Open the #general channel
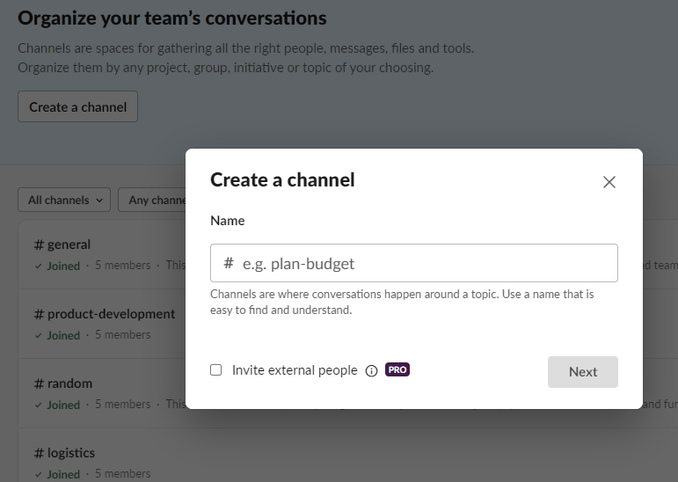Screen dimensions: 678x482 (62, 245)
